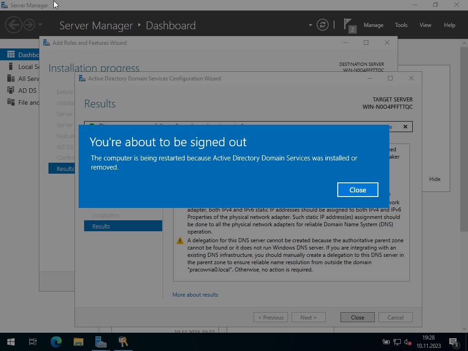Click the File and Storage icon in sidebar
This screenshot has height=351, width=468.
pos(11,102)
